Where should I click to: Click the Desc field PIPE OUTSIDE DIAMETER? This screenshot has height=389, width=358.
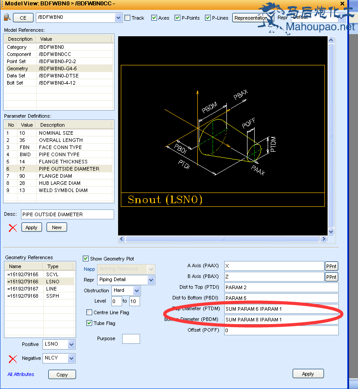(x=68, y=214)
